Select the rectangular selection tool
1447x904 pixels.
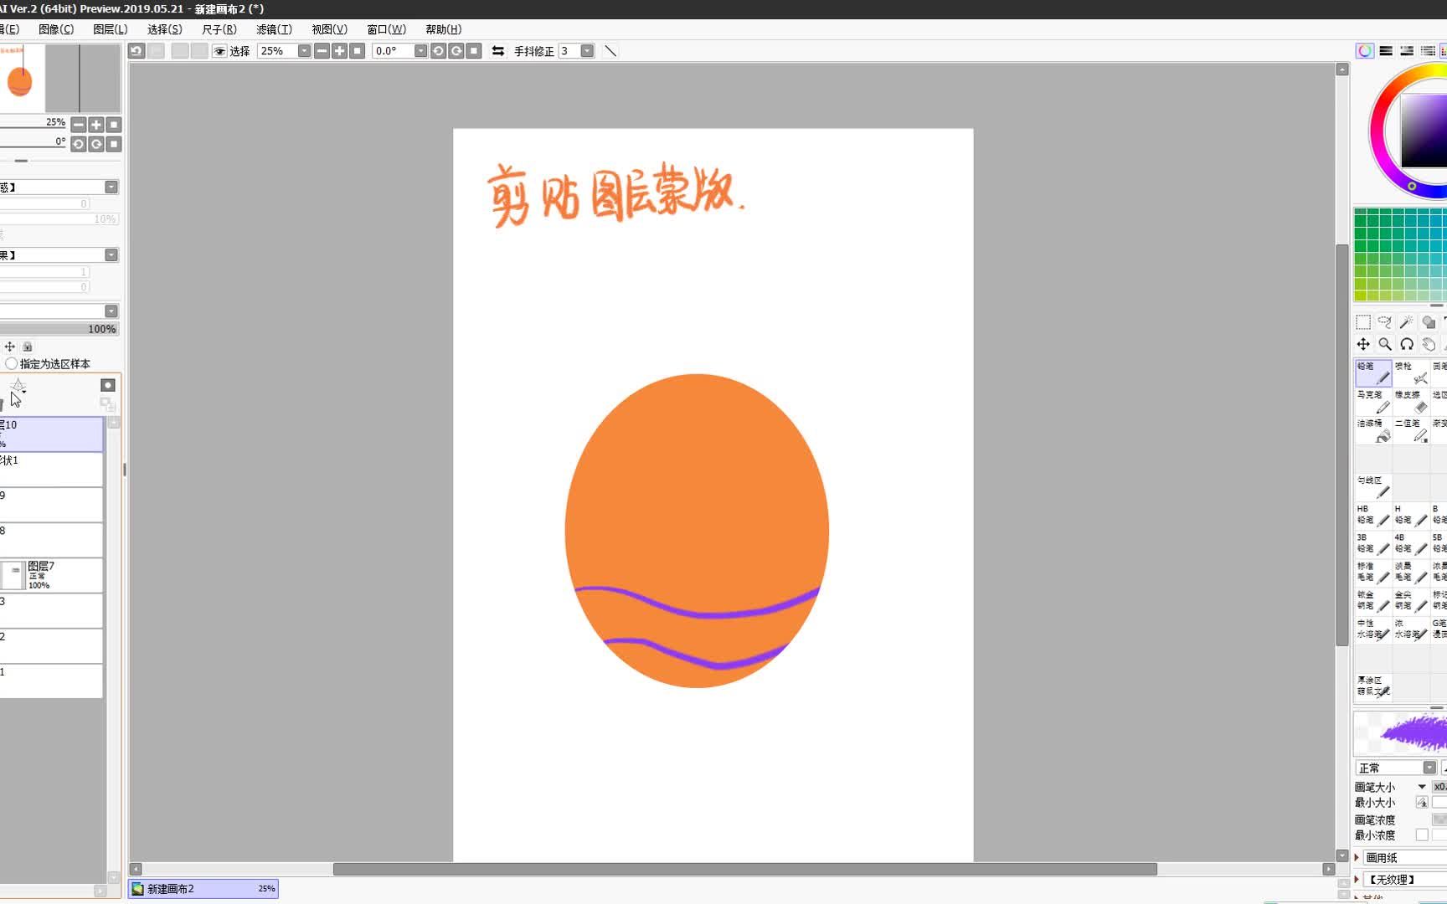1363,322
